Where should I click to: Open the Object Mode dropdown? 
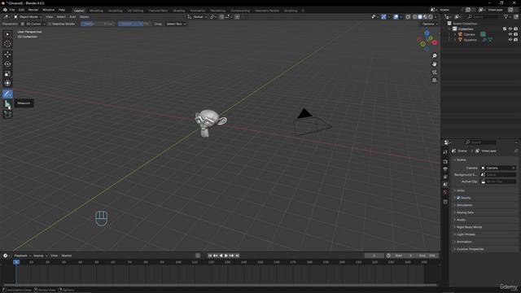(28, 16)
